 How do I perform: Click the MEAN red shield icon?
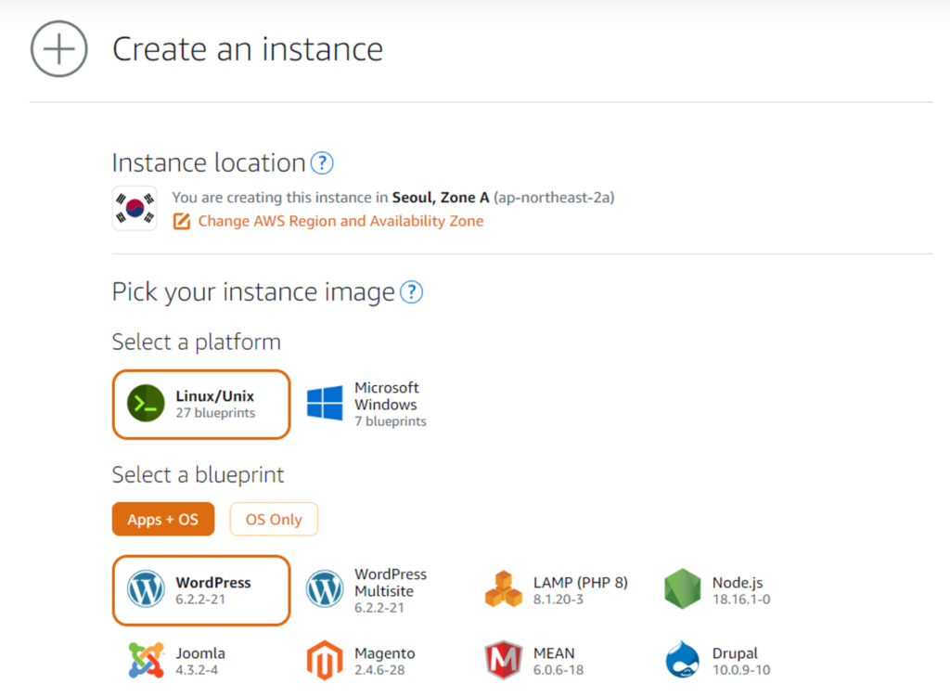pyautogui.click(x=504, y=660)
